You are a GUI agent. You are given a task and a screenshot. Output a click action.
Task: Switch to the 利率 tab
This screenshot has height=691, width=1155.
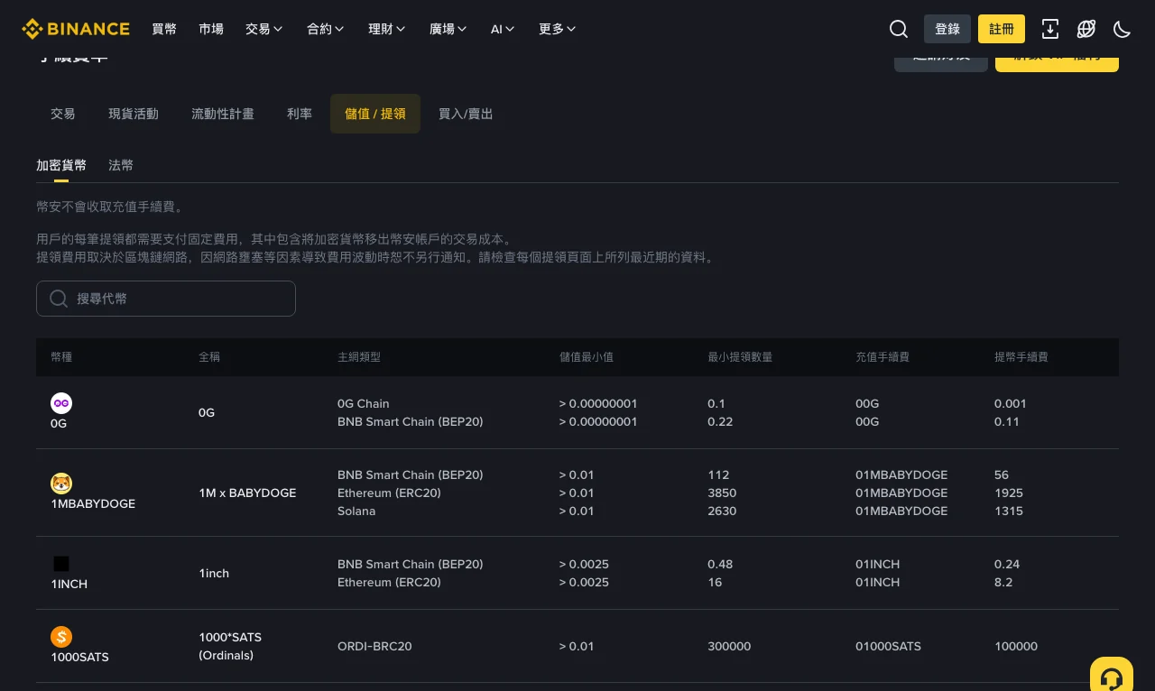point(300,114)
